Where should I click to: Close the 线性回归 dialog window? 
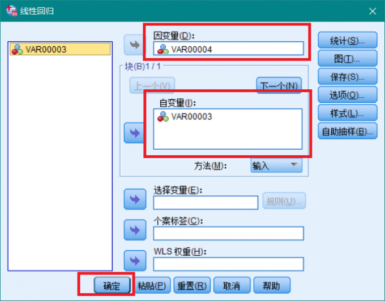(373, 11)
